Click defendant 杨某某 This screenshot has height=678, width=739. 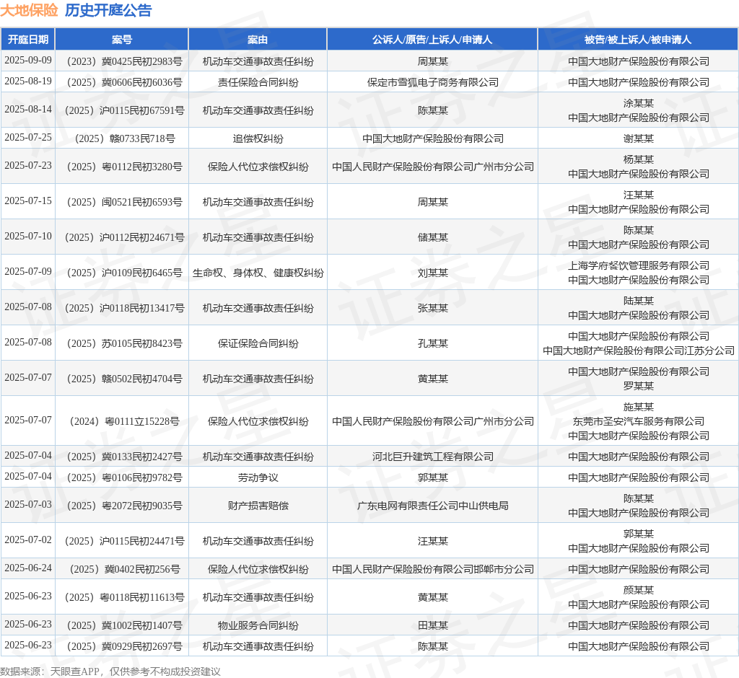click(639, 159)
